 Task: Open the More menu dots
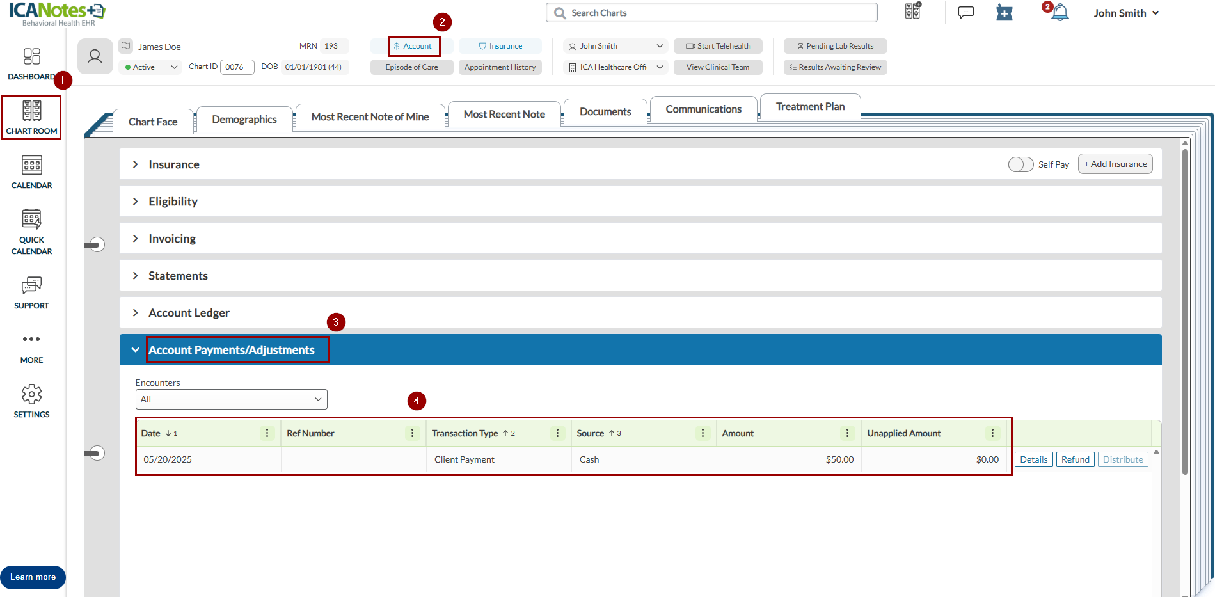click(x=31, y=339)
